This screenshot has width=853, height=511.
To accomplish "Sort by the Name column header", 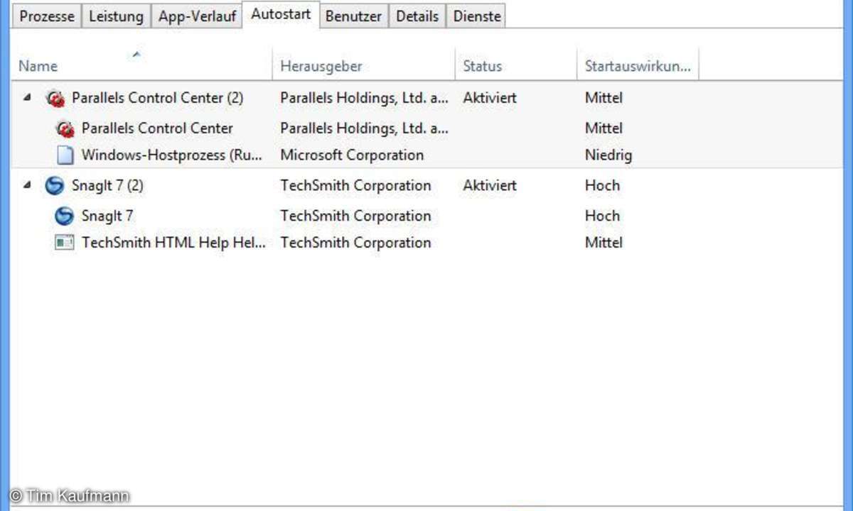I will [x=142, y=64].
